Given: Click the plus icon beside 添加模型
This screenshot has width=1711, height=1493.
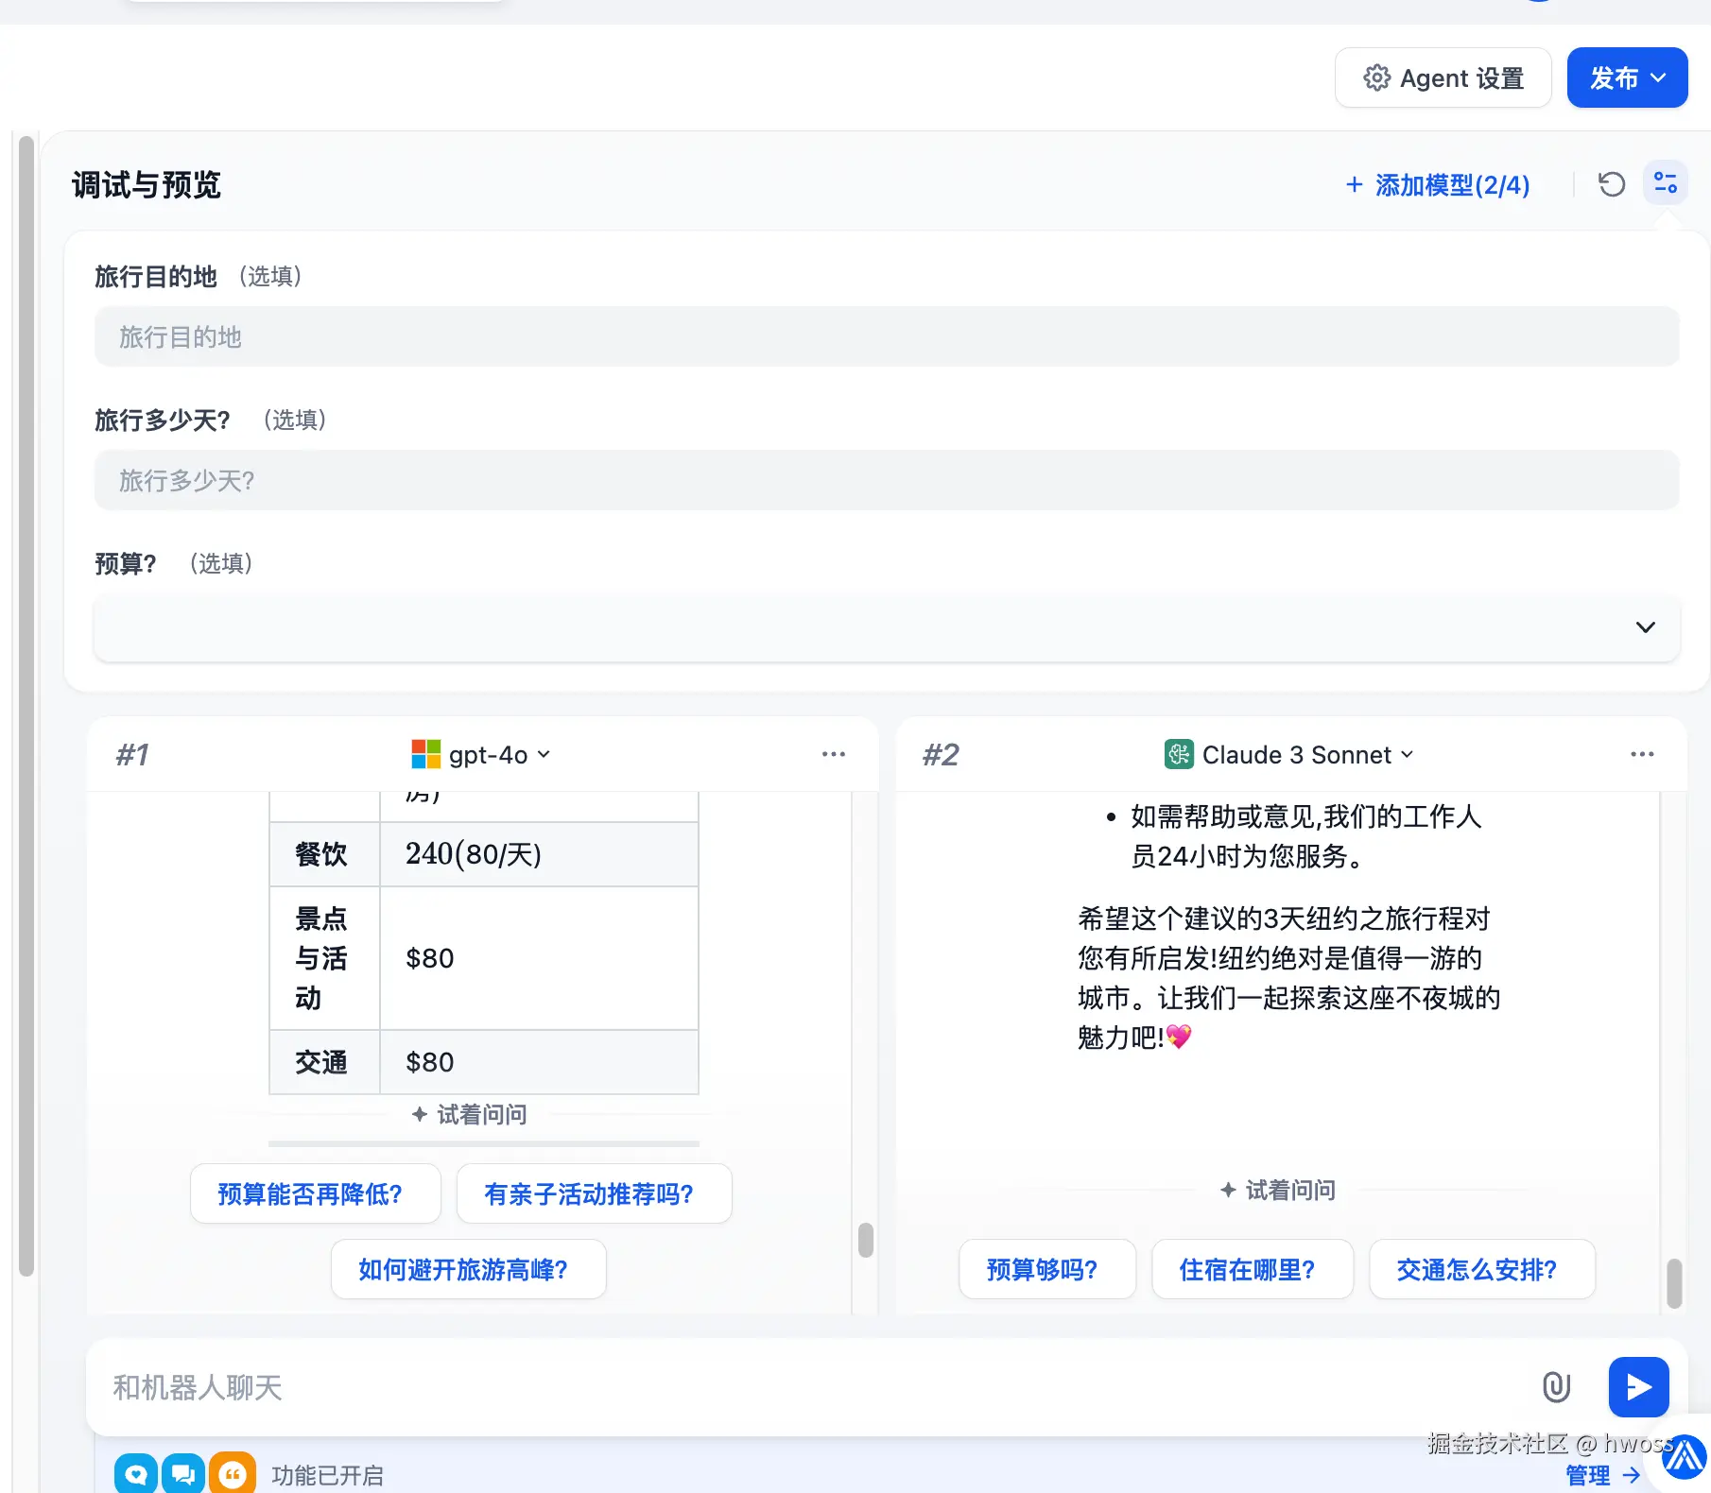Looking at the screenshot, I should pyautogui.click(x=1355, y=184).
